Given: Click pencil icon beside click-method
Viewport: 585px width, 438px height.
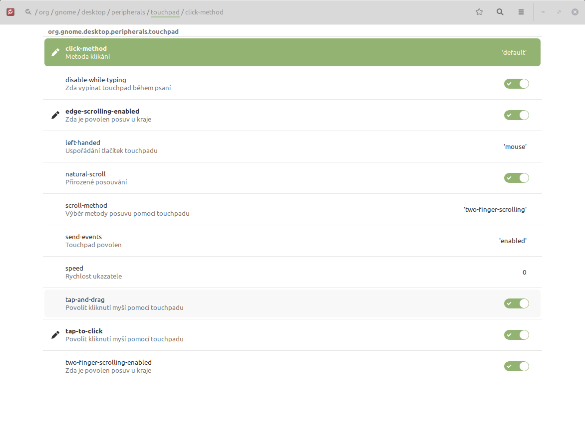Looking at the screenshot, I should click(x=55, y=52).
